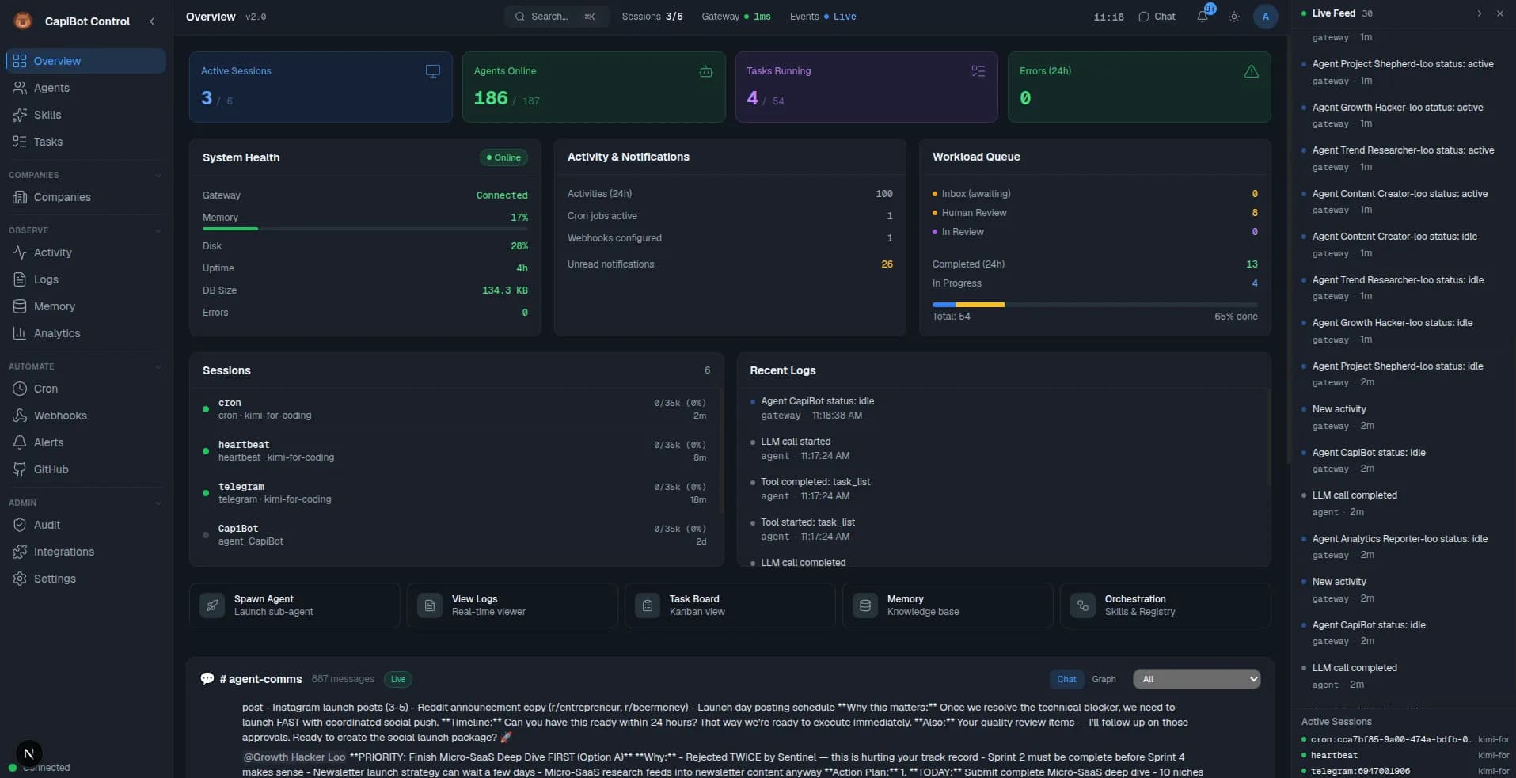Image resolution: width=1516 pixels, height=778 pixels.
Task: Open the Companies page
Action: coord(85,197)
